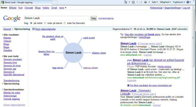Open the Help question mark icon
196x107 pixels.
tap(188, 2)
